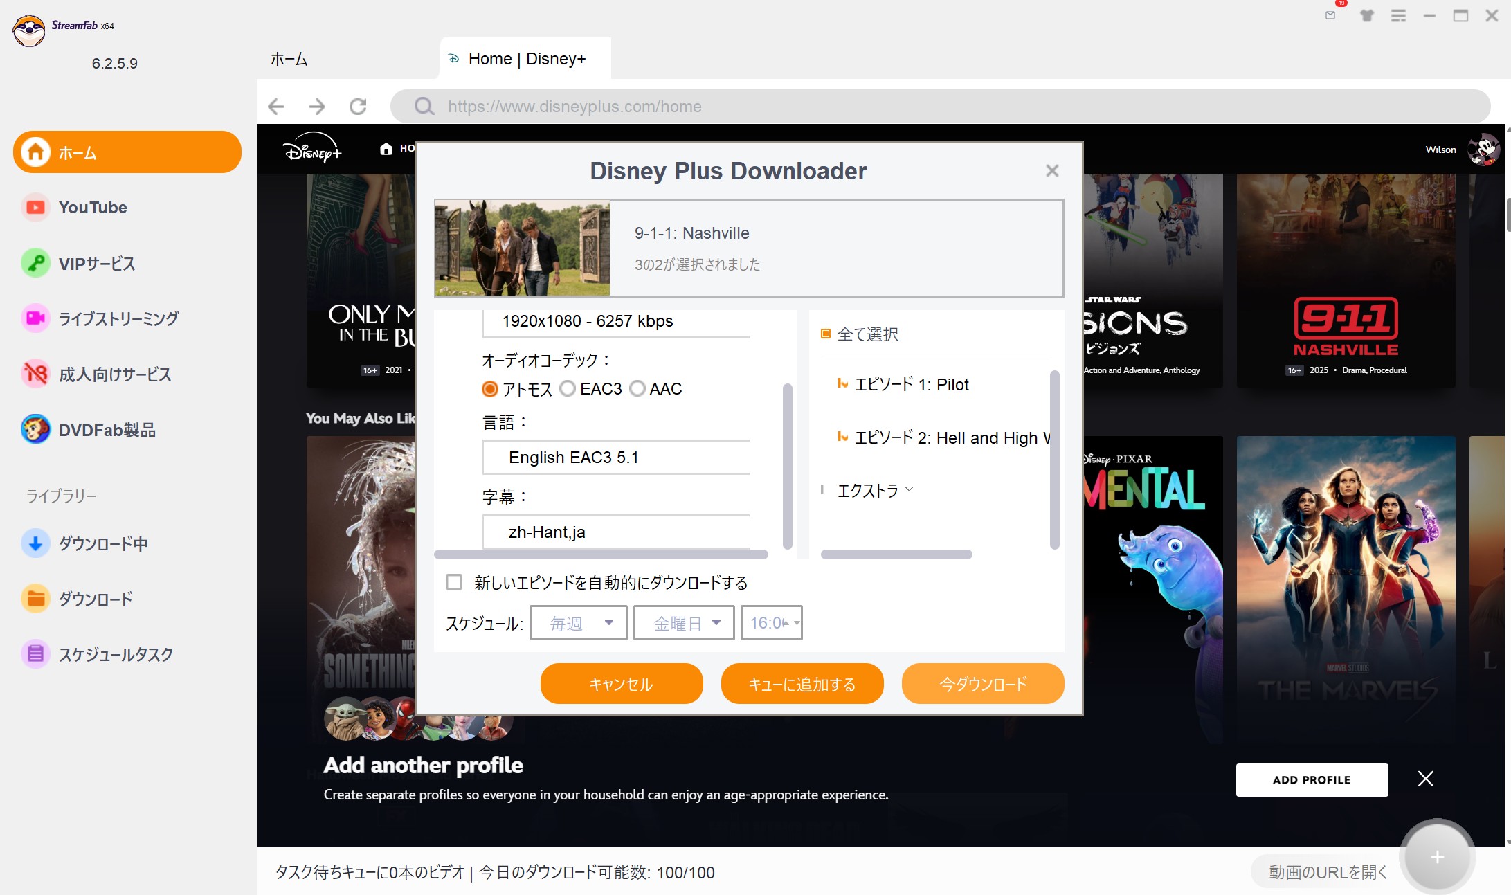Open the スケジュールタスク library item
The height and width of the screenshot is (895, 1511).
coord(115,654)
